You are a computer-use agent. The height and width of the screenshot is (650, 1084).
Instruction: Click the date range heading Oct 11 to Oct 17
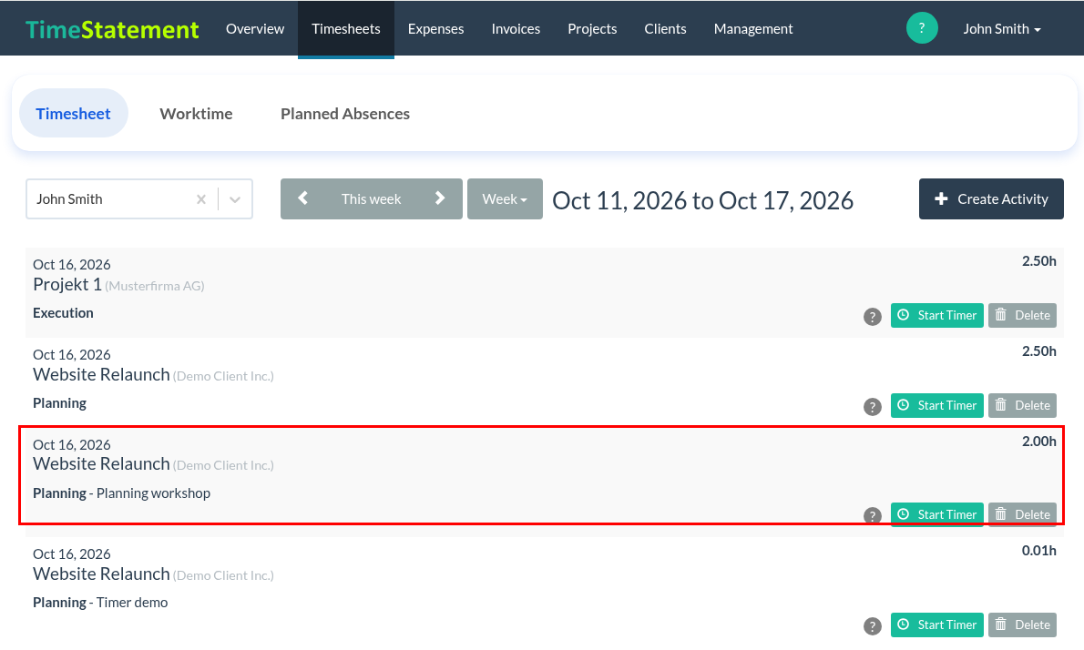coord(703,200)
